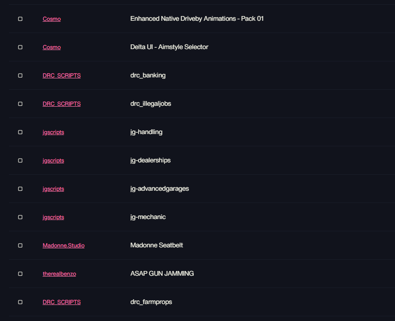Tick the Madonne Seatbelt checkbox
Screen dimensions: 395x321
[x=20, y=245]
